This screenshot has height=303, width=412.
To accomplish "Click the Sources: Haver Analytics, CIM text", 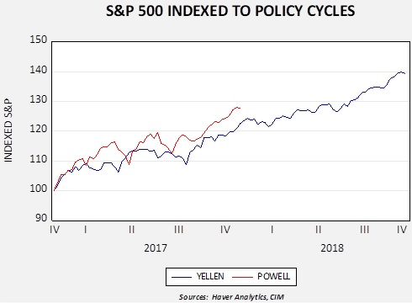I will [x=231, y=297].
